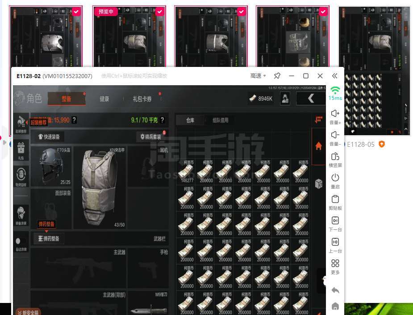Switch to next device with 下一台

(x=335, y=221)
